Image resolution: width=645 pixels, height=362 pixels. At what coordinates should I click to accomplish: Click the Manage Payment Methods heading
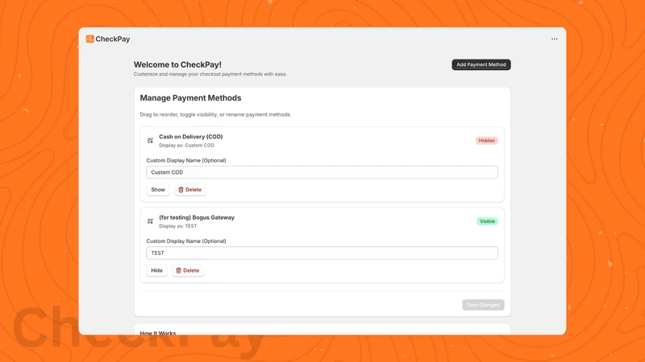click(190, 98)
